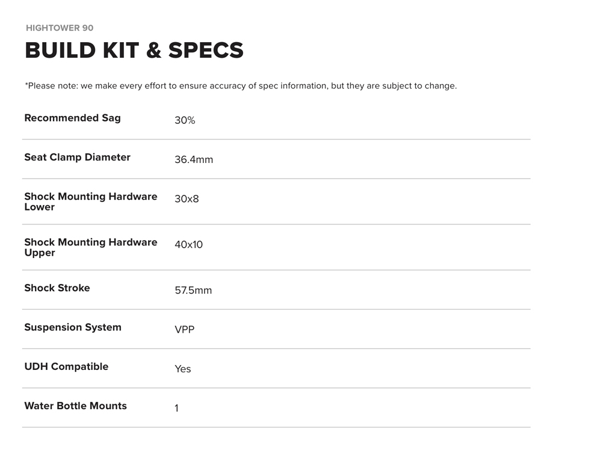Click the Yes value for UDH

point(183,369)
